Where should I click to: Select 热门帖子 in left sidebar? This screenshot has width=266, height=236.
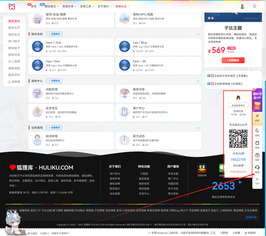[14, 41]
